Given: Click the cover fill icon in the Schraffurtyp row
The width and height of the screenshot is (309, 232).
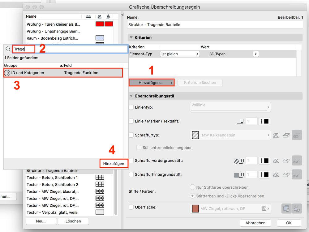Looking at the screenshot, I should click(286, 135).
